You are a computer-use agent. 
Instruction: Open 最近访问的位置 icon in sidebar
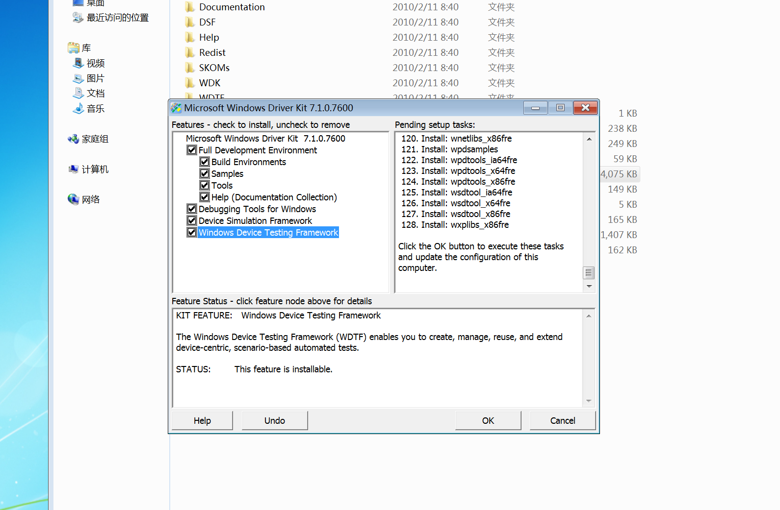point(78,18)
